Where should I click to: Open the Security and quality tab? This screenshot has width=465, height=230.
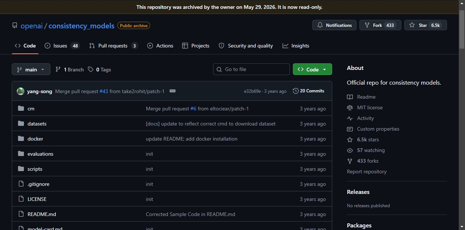click(x=246, y=46)
